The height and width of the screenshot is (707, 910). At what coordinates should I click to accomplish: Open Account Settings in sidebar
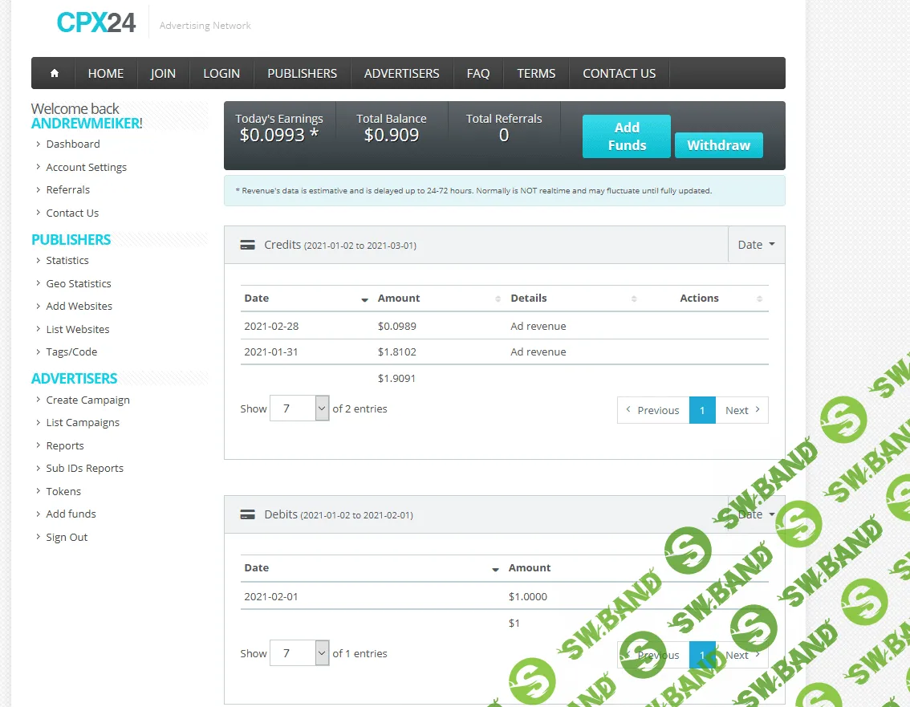point(86,167)
